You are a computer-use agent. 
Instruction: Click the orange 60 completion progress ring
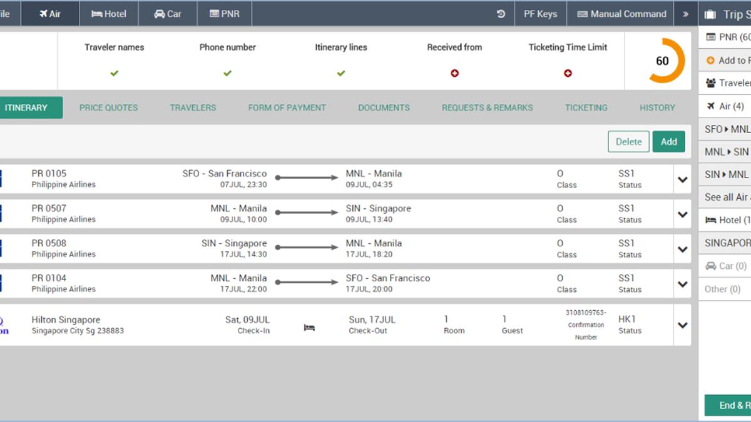[662, 61]
